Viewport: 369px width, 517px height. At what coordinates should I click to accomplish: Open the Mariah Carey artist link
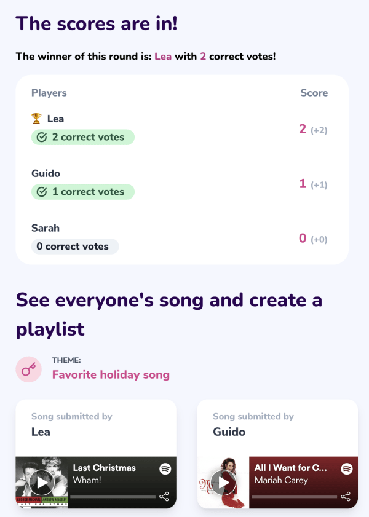click(x=281, y=480)
